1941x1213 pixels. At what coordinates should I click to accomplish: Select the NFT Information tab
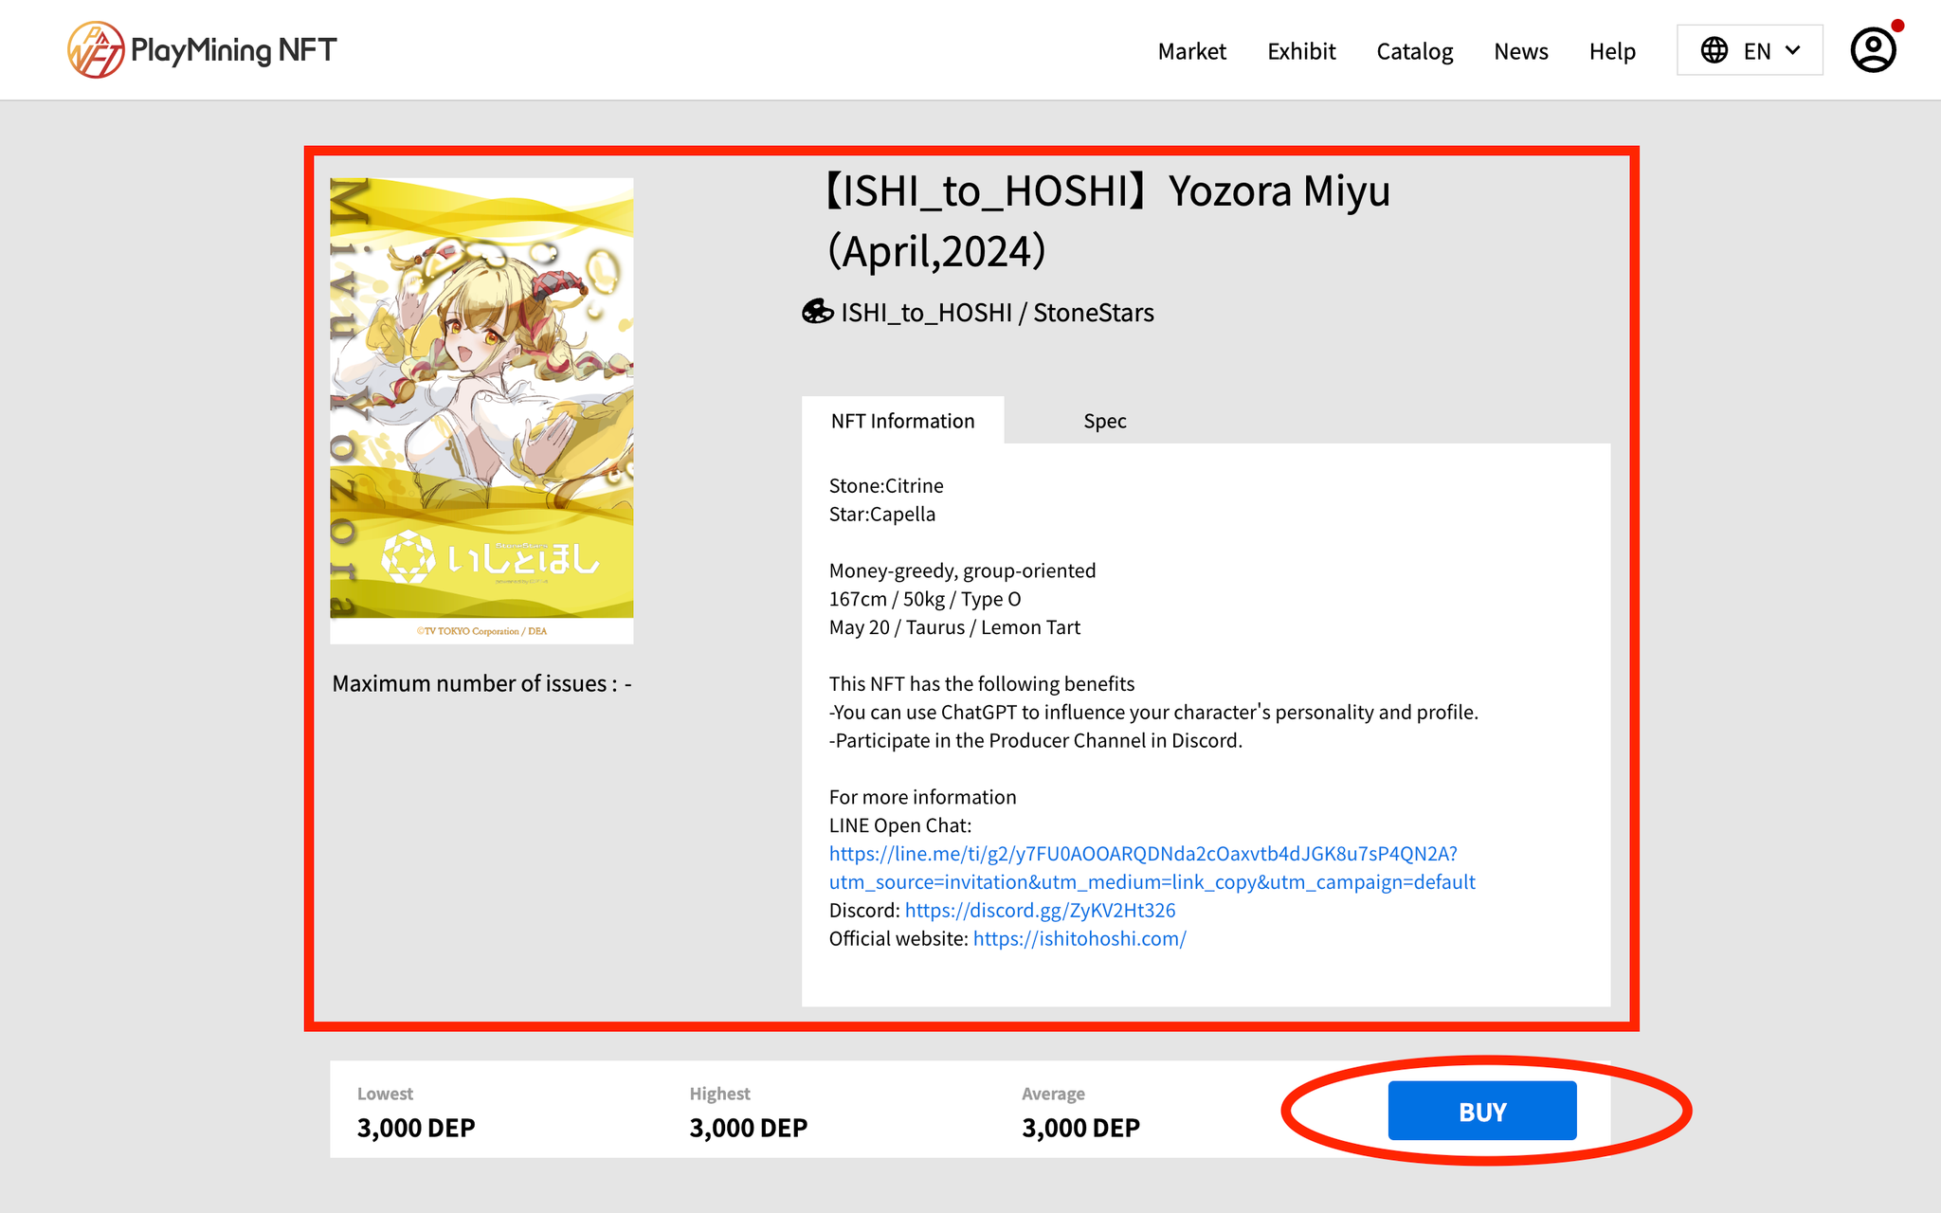(902, 421)
